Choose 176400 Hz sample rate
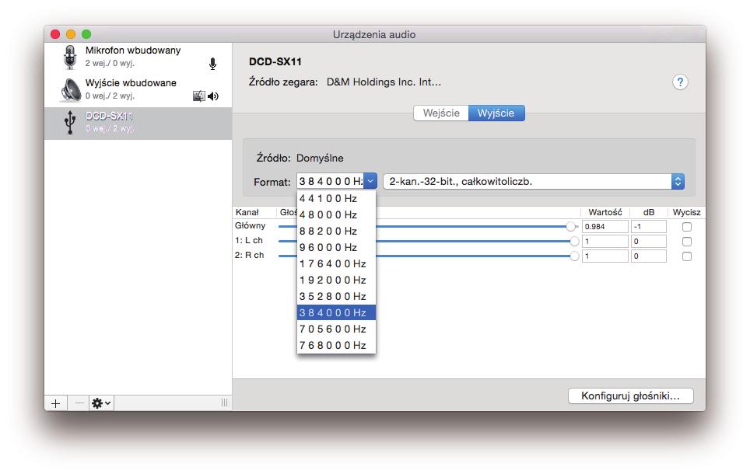This screenshot has height=474, width=750. pyautogui.click(x=336, y=263)
